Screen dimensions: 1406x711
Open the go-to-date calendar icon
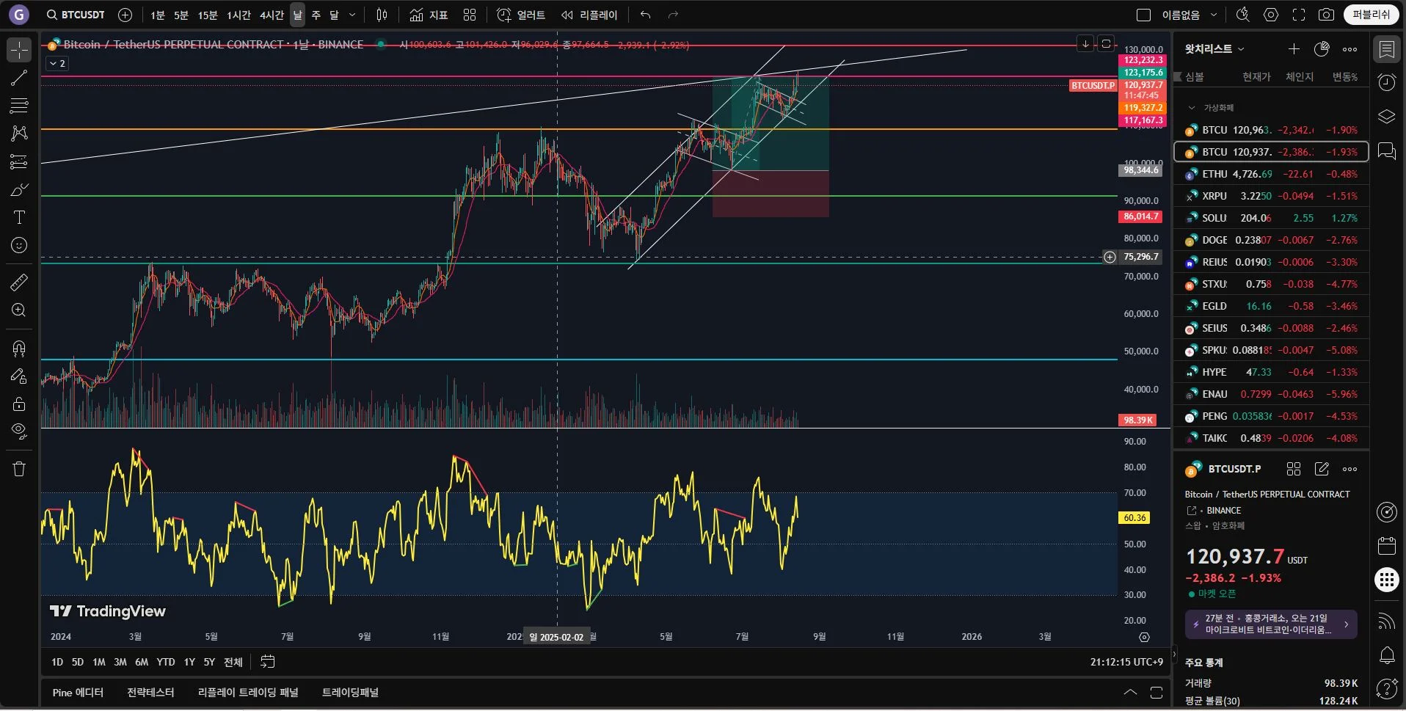pyautogui.click(x=268, y=662)
